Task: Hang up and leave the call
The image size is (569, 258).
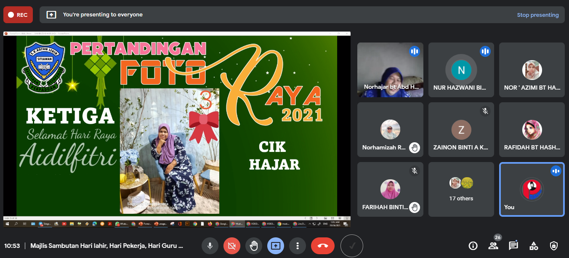Action: click(x=323, y=245)
